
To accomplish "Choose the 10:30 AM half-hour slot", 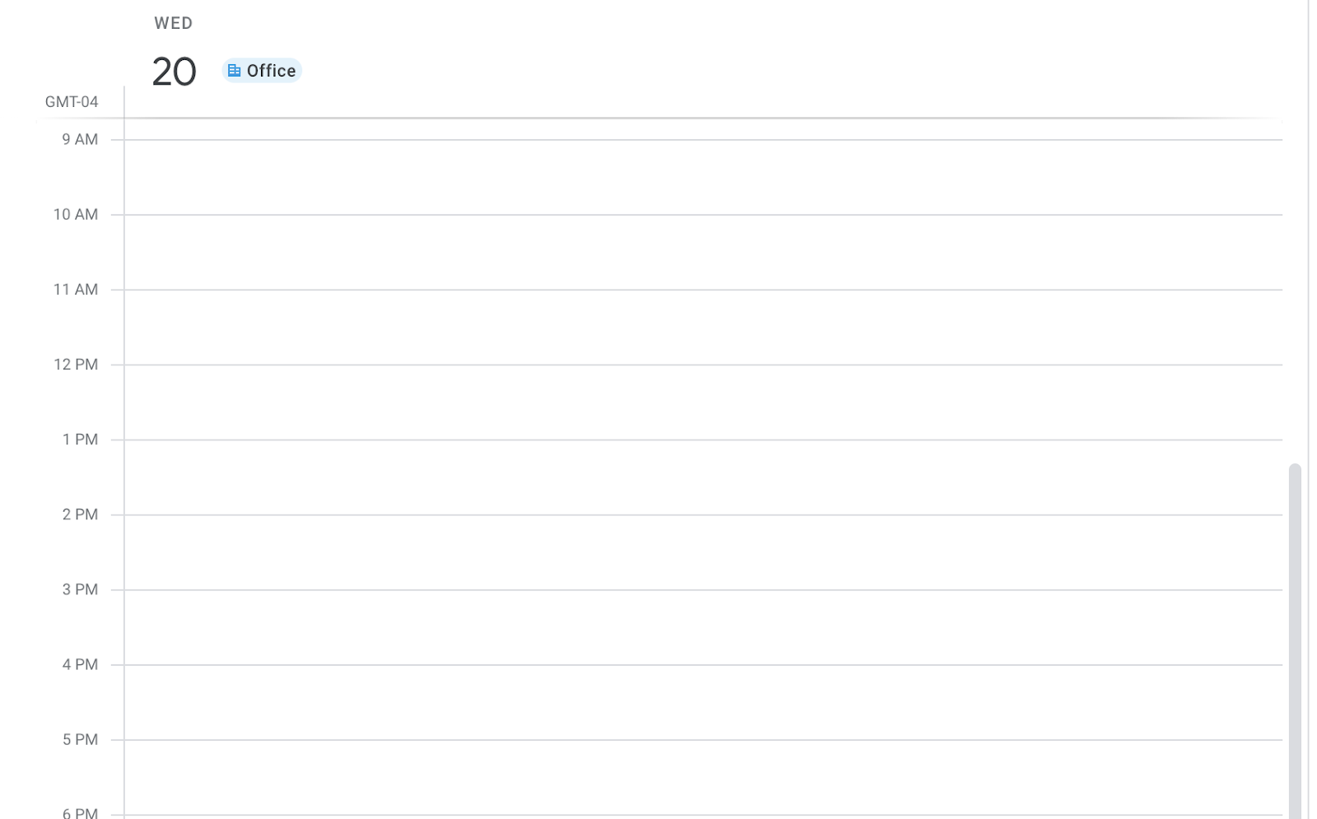I will tap(703, 271).
